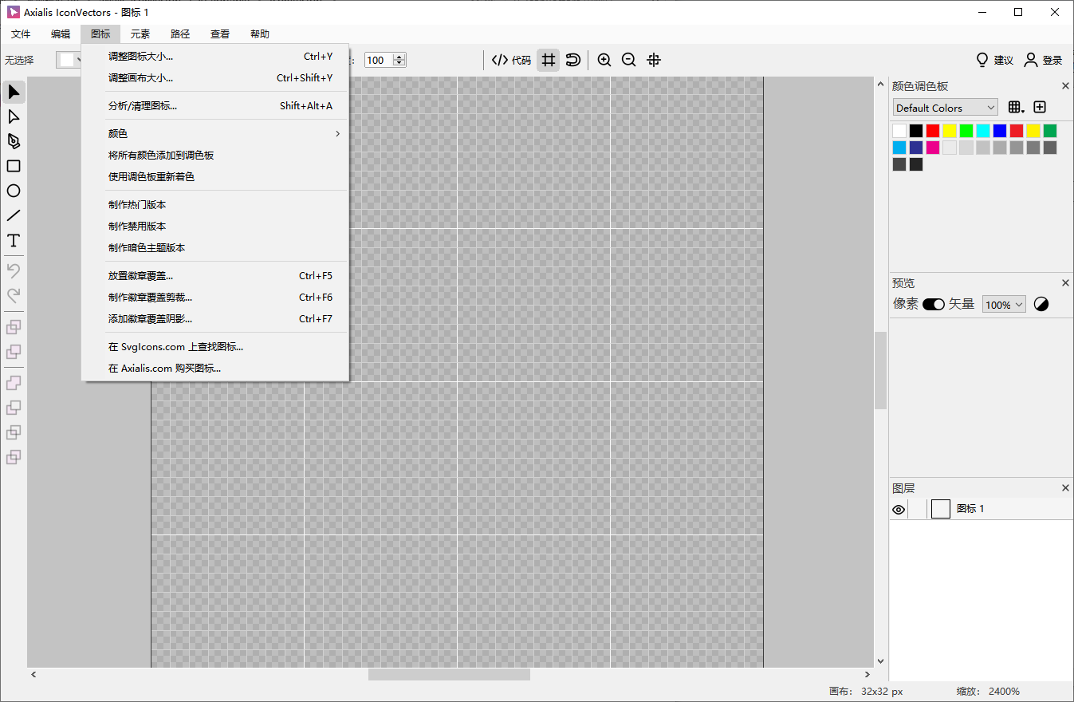Viewport: 1074px width, 702px height.
Task: Select the Ellipse tool
Action: click(13, 191)
